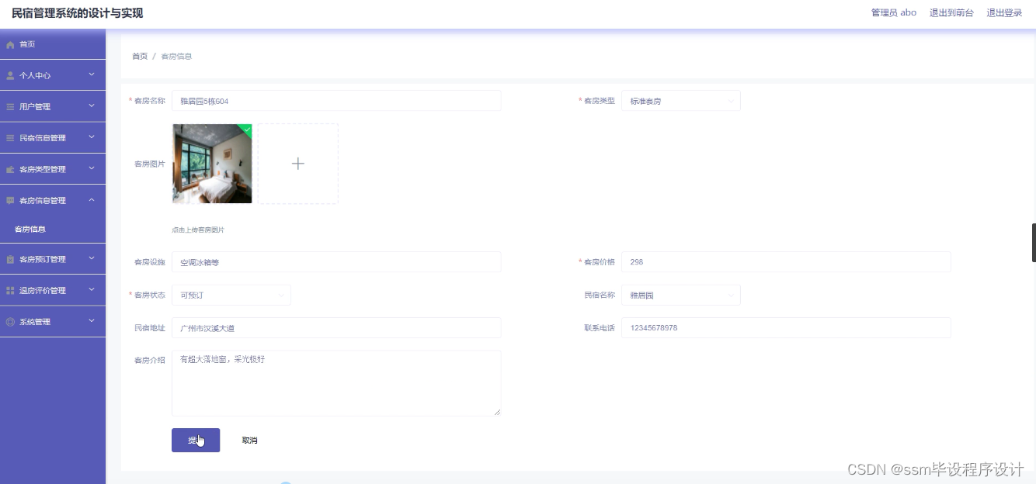The height and width of the screenshot is (484, 1036).
Task: Click 退出到前台 in the top bar
Action: 952,12
